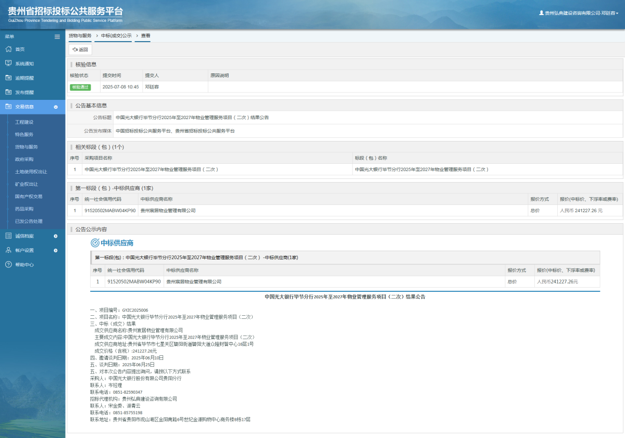This screenshot has width=625, height=438.
Task: Click 核验信息 section header
Action: [86, 65]
